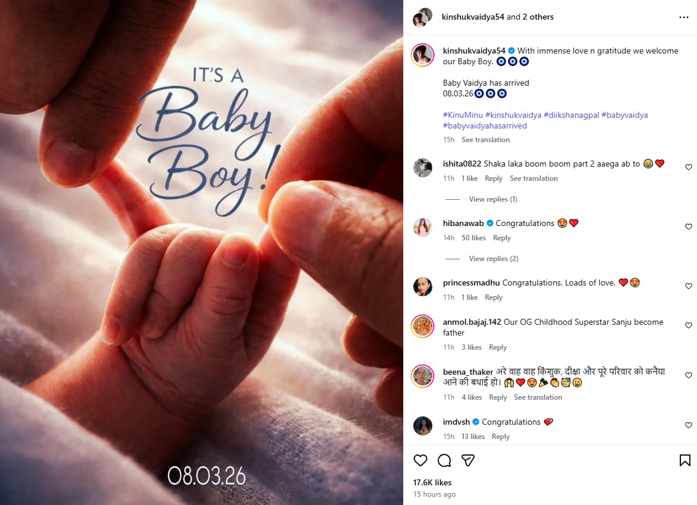Viewport: 697px width, 505px height.
Task: Like ishita0822's comment with heart
Action: click(x=689, y=167)
